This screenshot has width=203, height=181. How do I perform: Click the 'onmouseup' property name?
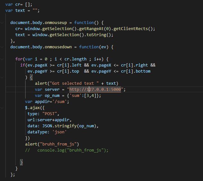click(56, 23)
